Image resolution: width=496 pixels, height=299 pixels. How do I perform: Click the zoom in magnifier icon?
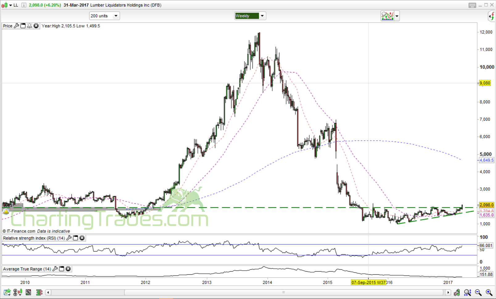click(489, 292)
